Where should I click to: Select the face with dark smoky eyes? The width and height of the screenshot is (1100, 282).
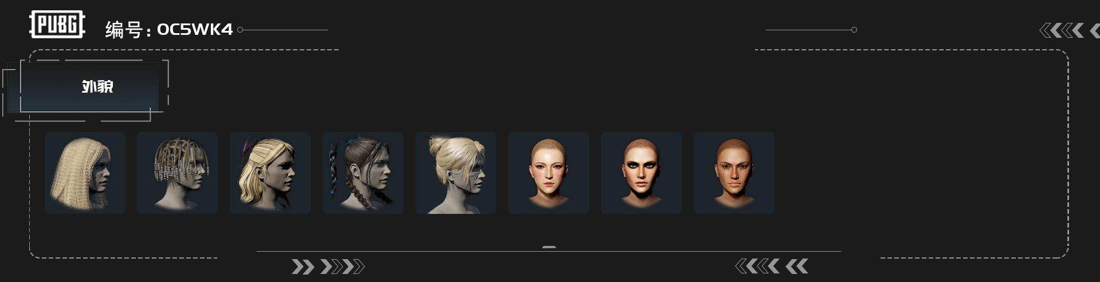click(x=642, y=173)
